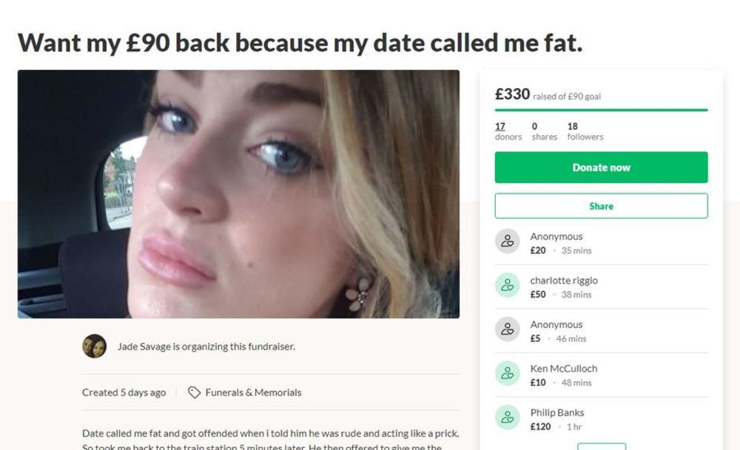Click the Anonymous £5 donor avatar icon
The image size is (740, 450).
[507, 330]
